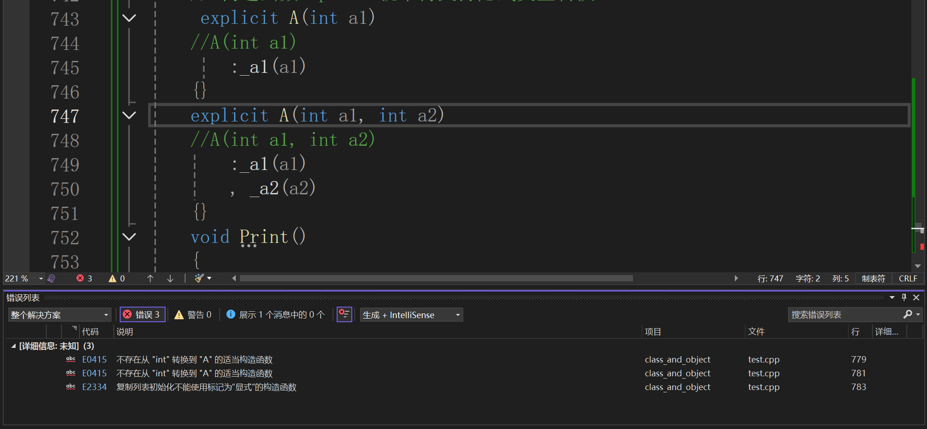Open the code cleanup broom options
The image size is (927, 429).
199,278
